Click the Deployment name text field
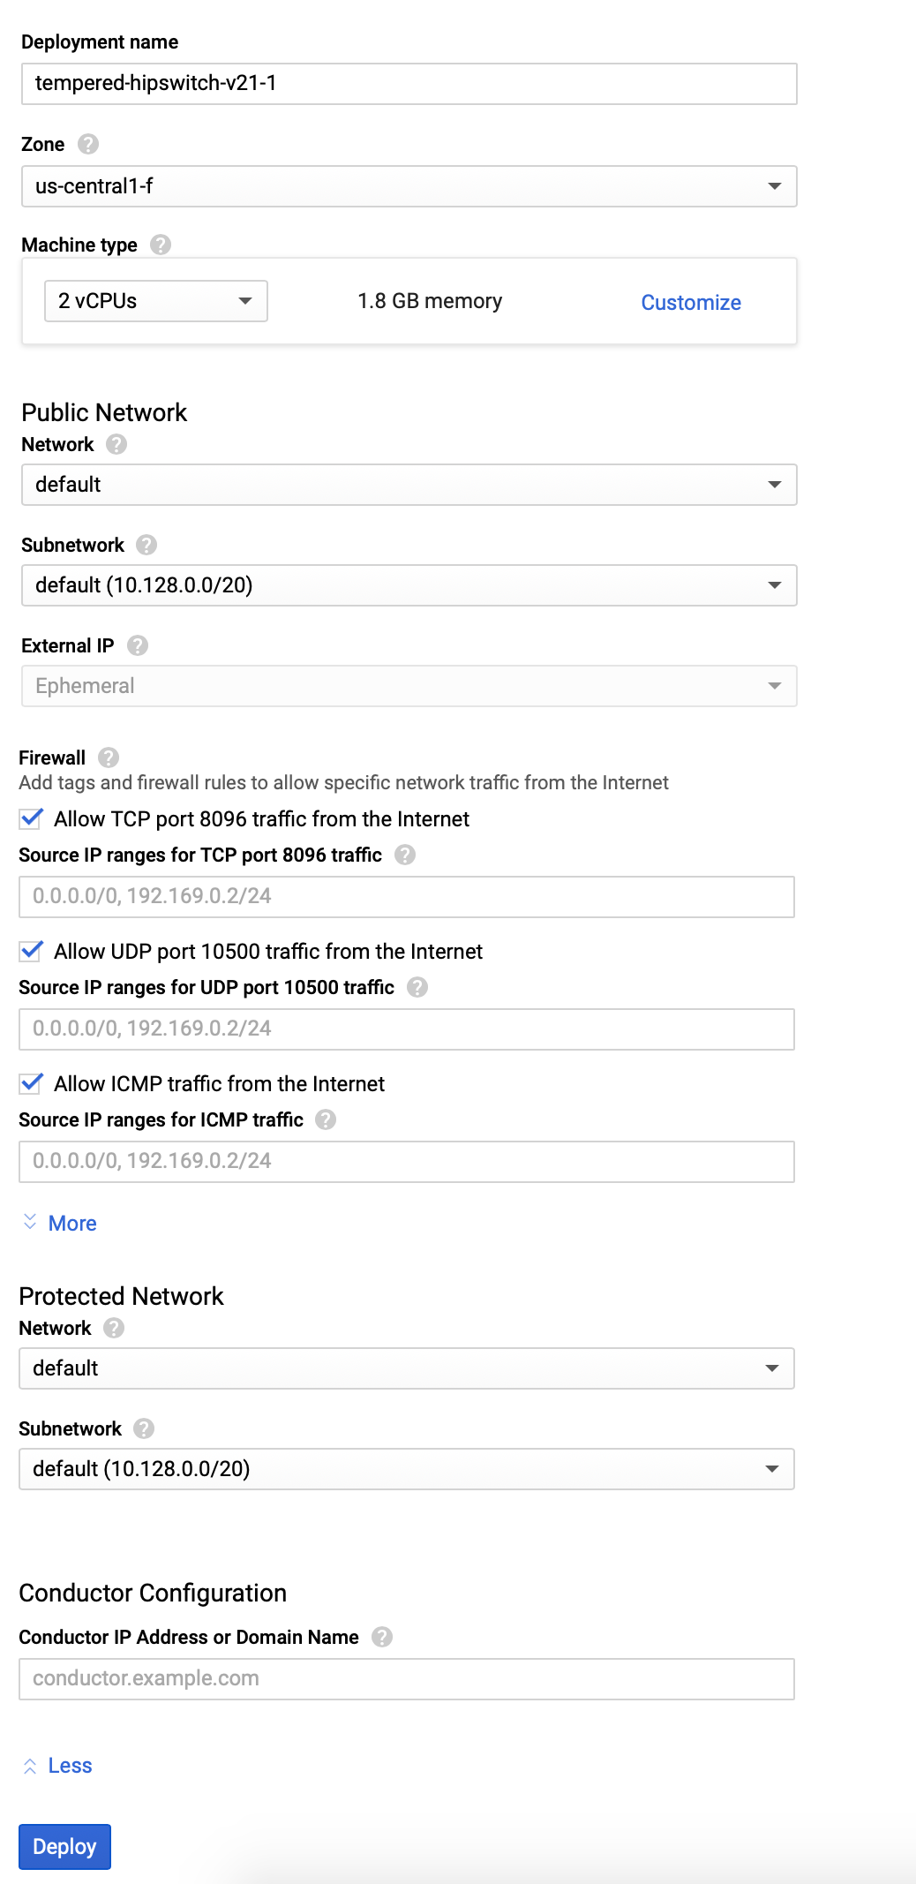This screenshot has height=1884, width=916. tap(409, 84)
